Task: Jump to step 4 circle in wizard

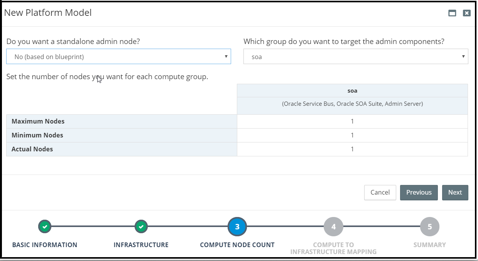Action: coord(333,227)
